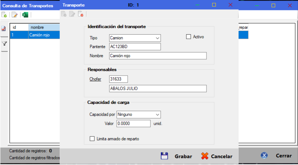This screenshot has height=165, width=298.
Task: Click the floppy disk save icon
Action: coord(164,156)
